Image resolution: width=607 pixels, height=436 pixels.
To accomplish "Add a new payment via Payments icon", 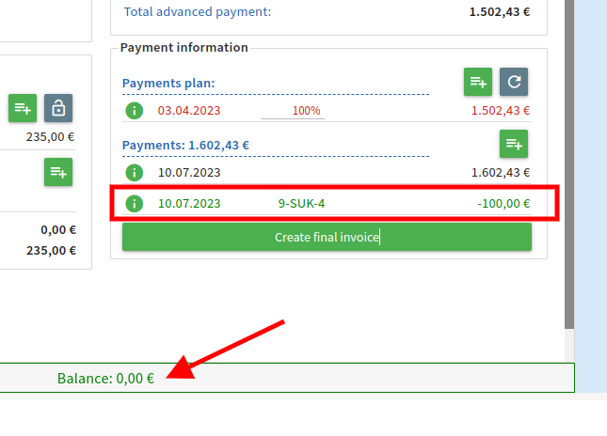I will click(513, 144).
